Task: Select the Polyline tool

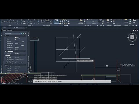Action: (6, 21)
